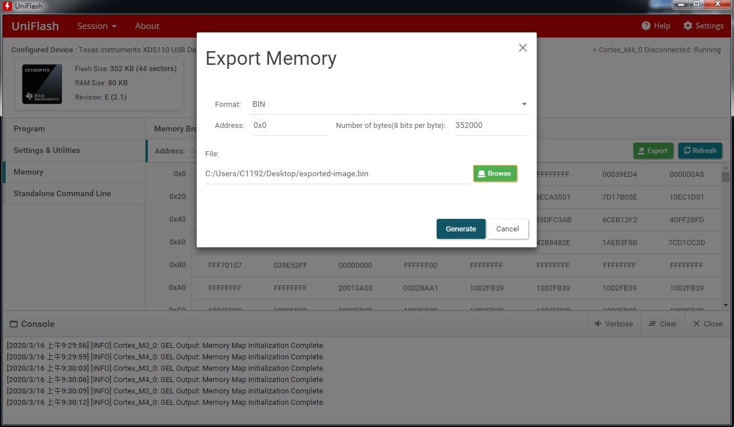Click the console log line at 9:30:06
734x427 pixels.
pos(165,380)
